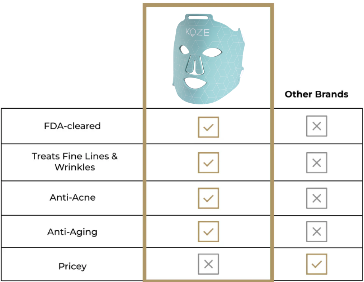Click the KOZE logo on the mask

click(198, 32)
